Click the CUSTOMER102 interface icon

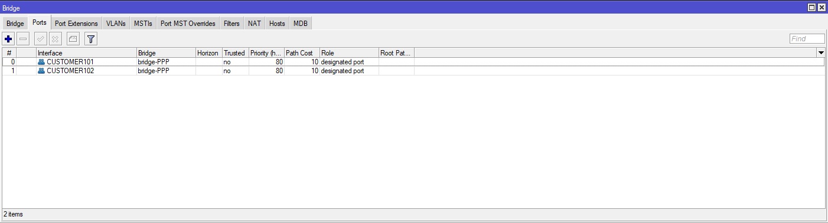41,71
